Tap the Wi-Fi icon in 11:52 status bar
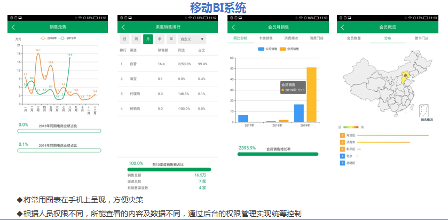 click(x=190, y=18)
